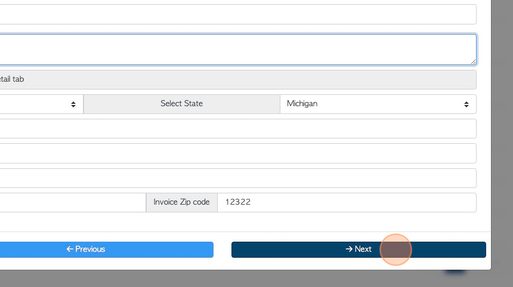Click the 'Invoice Zip code' label
The width and height of the screenshot is (513, 287).
[x=181, y=202]
